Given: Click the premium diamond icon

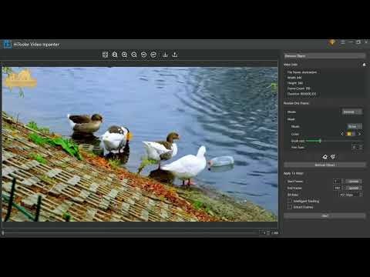Looking at the screenshot, I should (x=331, y=42).
